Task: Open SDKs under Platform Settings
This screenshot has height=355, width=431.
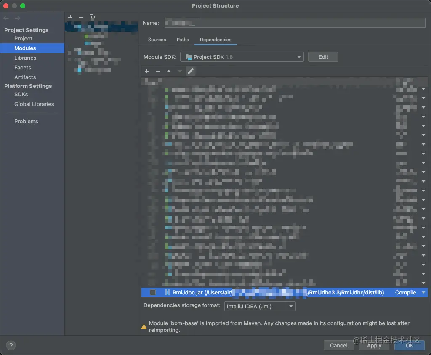Action: point(21,94)
